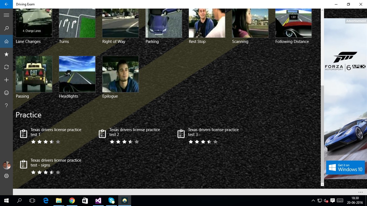Click the Get it on Windows 10 button

pyautogui.click(x=345, y=168)
